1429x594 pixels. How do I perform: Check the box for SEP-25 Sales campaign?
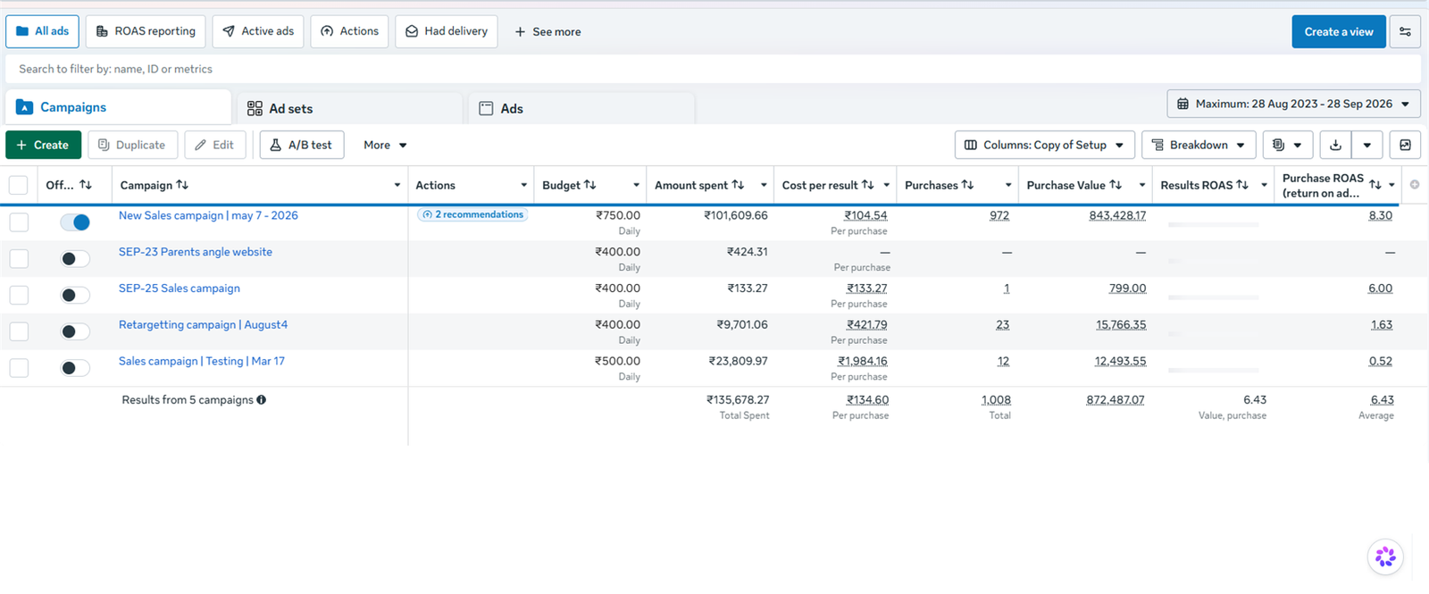[19, 295]
